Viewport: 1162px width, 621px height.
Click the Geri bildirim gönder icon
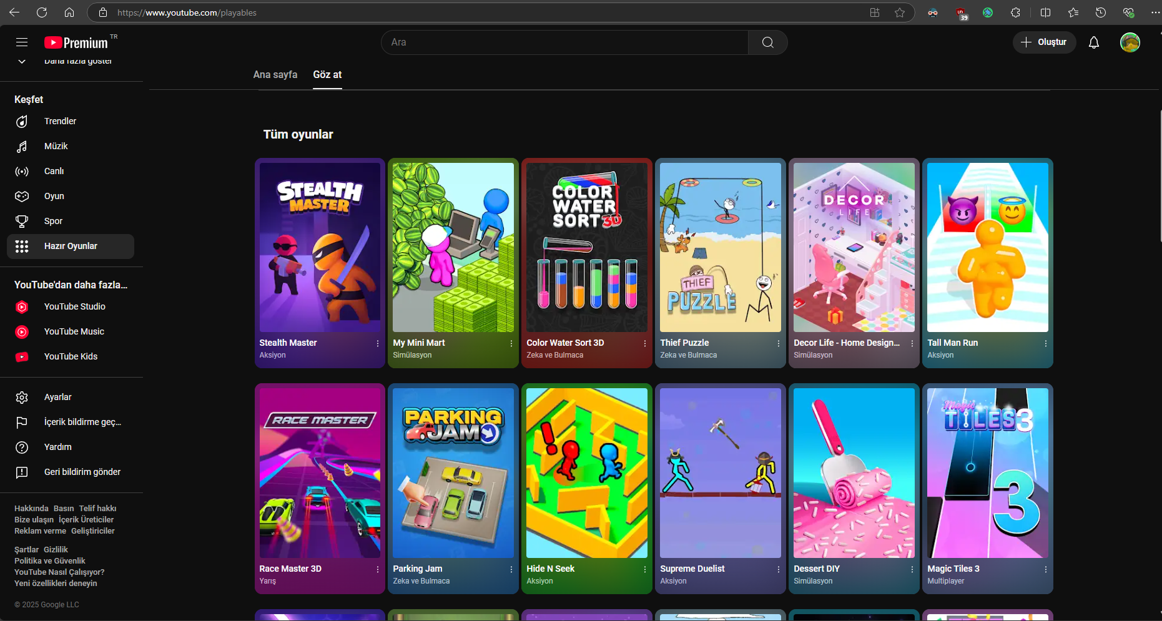(22, 472)
